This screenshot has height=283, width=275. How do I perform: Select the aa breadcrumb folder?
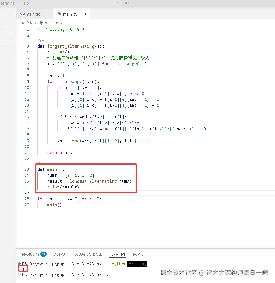point(23,23)
